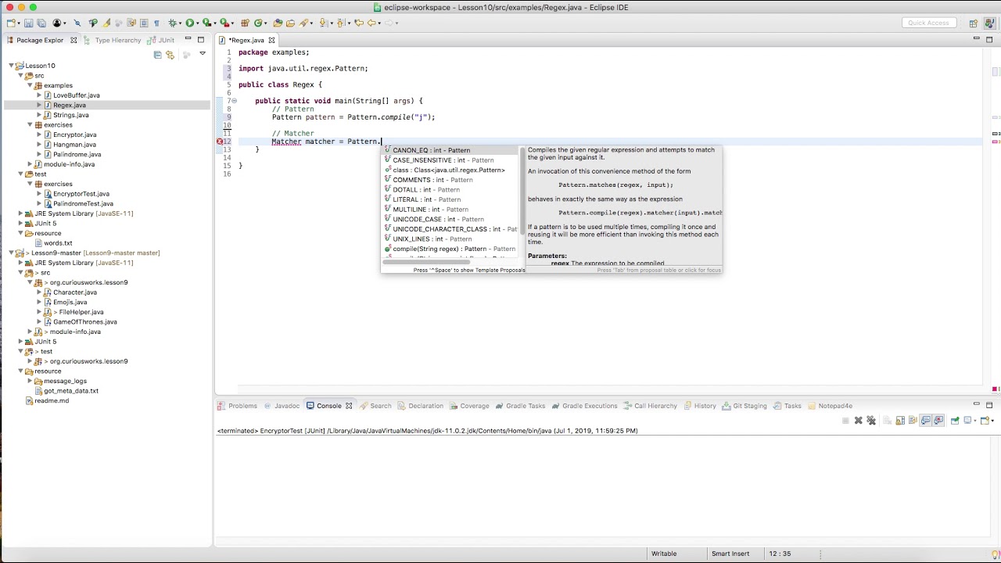The width and height of the screenshot is (1001, 563).
Task: Click the Save All toolbar icon
Action: pos(41,23)
